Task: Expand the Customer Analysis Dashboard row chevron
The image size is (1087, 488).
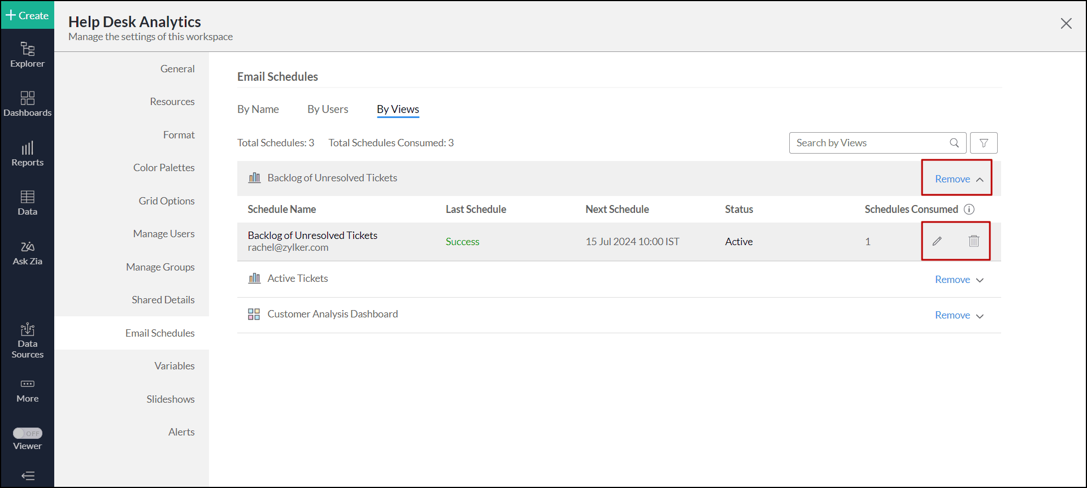Action: [980, 316]
